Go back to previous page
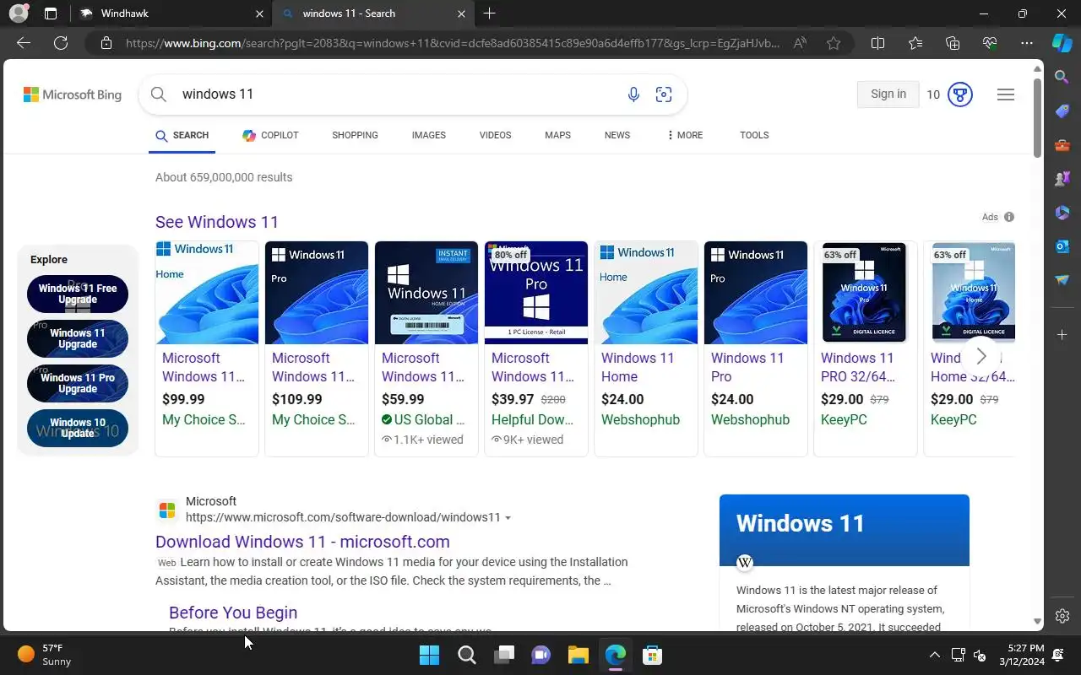Screen dimensions: 1081x675 [x=24, y=43]
